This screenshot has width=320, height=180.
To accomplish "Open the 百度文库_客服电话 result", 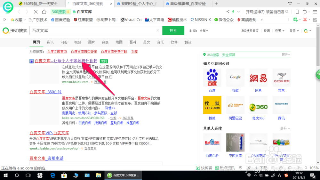I will pyautogui.click(x=46, y=158).
